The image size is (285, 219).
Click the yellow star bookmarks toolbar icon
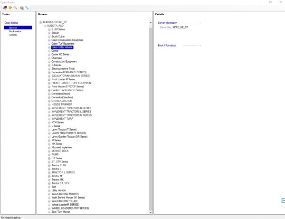point(10,8)
